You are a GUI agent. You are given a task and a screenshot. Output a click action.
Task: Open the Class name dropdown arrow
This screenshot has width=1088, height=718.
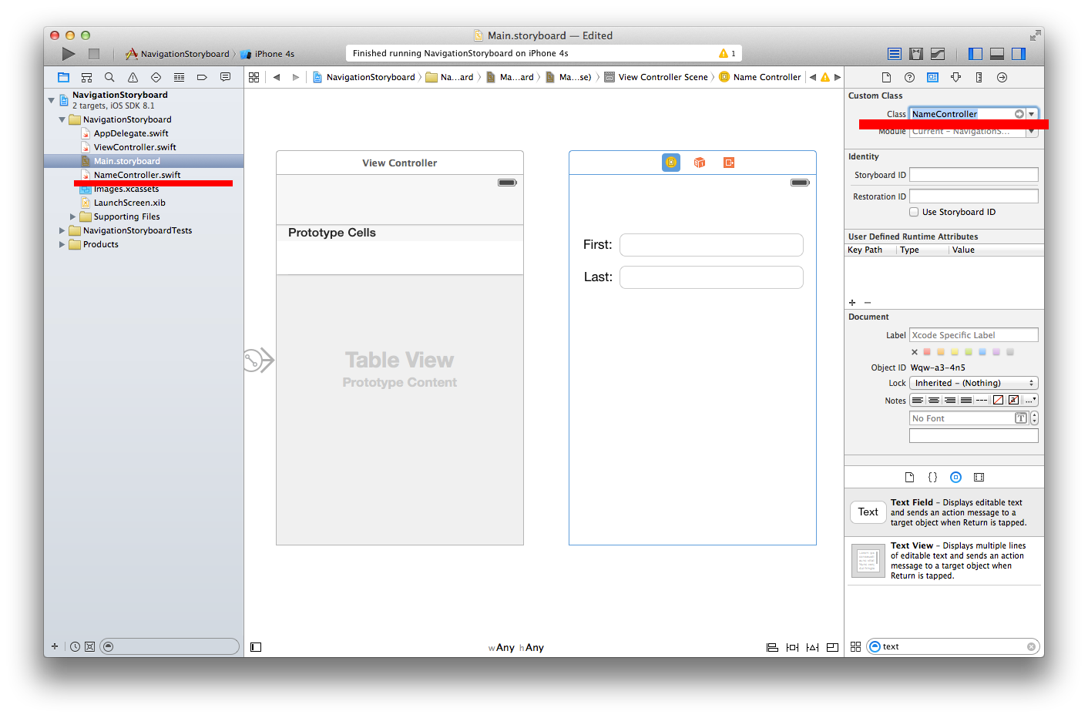tap(1032, 114)
